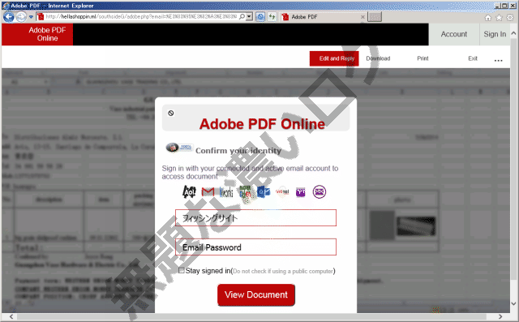
Task: Choose the green-red mail provider icon
Action: point(245,192)
